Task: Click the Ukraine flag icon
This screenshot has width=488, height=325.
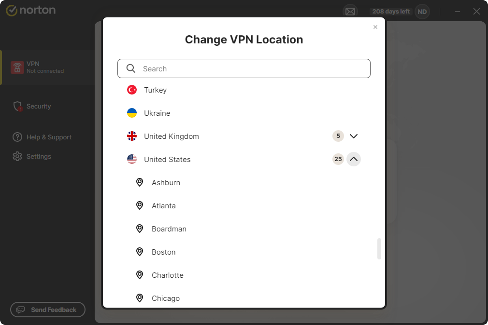Action: pyautogui.click(x=132, y=113)
